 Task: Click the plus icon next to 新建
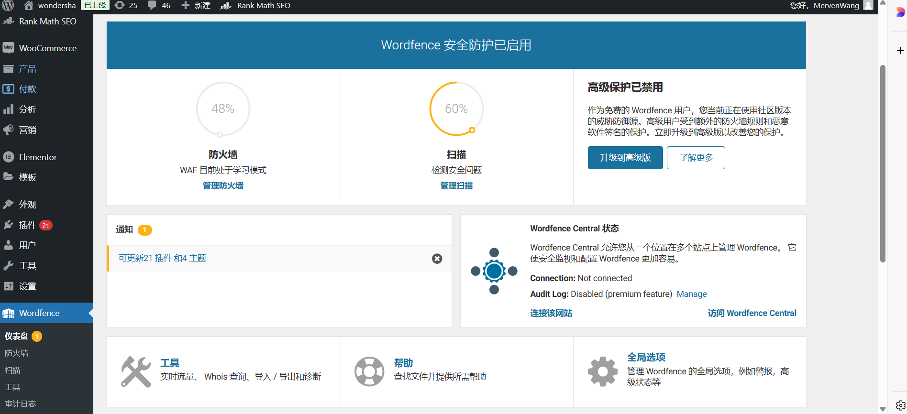186,5
